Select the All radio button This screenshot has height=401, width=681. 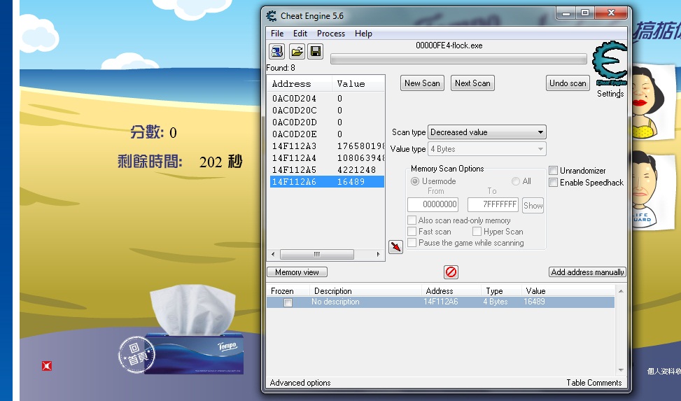(516, 181)
